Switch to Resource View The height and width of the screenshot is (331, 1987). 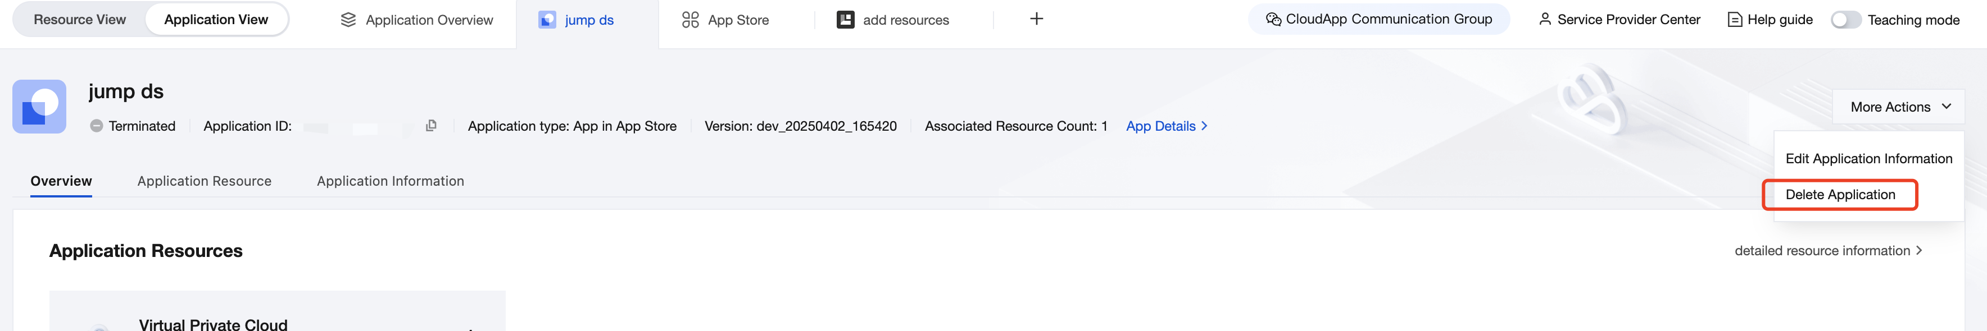(x=79, y=20)
